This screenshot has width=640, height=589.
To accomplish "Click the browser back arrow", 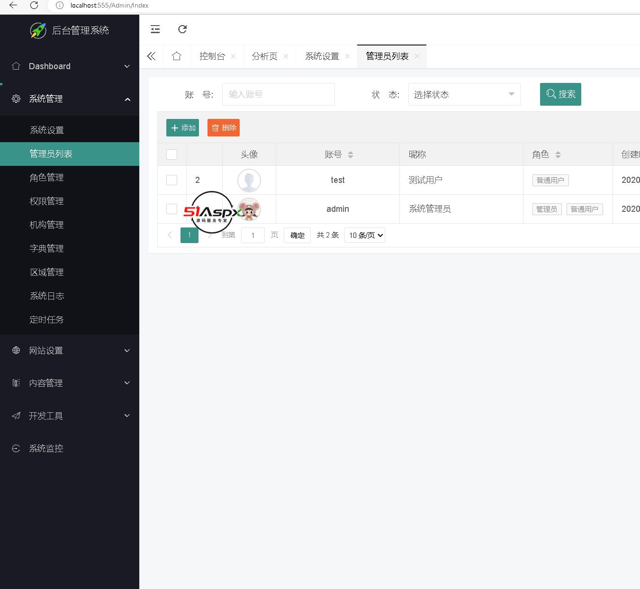I will click(13, 5).
